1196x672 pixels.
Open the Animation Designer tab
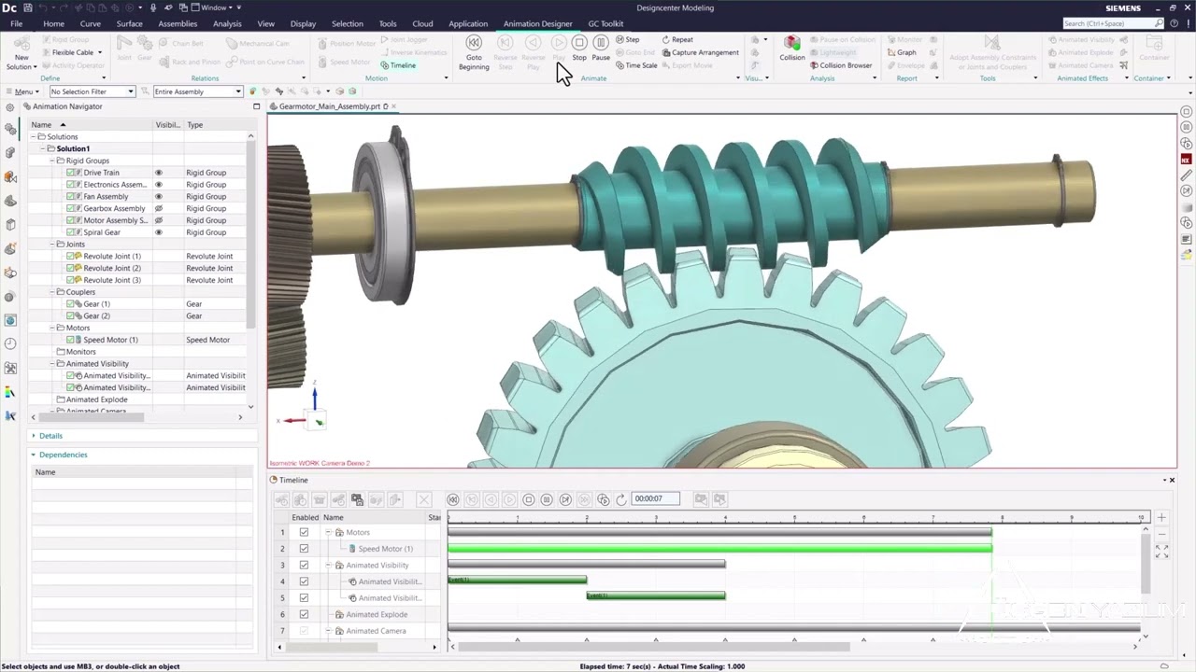point(537,23)
